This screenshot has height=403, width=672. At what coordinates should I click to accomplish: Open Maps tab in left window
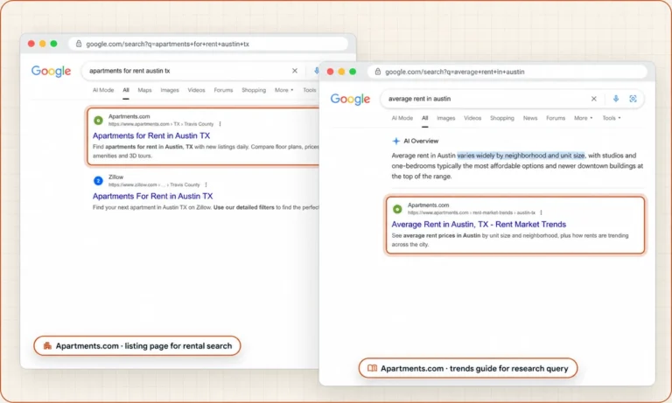pos(144,90)
